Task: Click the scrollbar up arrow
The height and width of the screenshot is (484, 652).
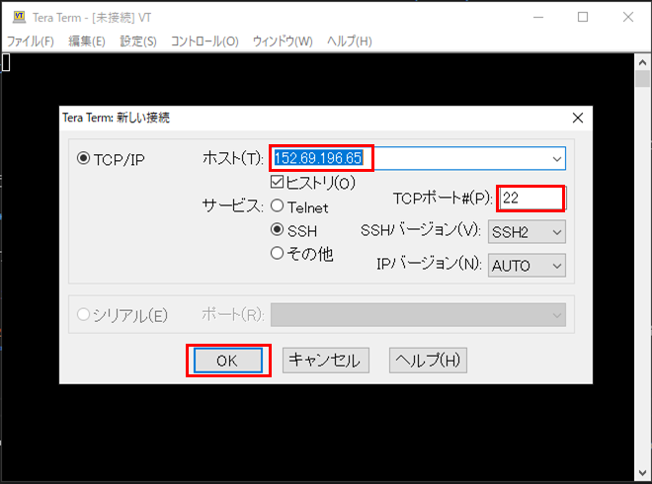Action: [x=642, y=62]
